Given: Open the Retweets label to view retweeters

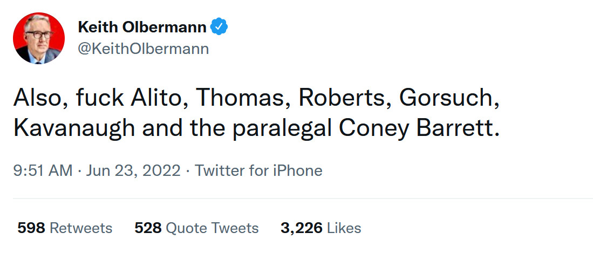Looking at the screenshot, I should tap(81, 228).
